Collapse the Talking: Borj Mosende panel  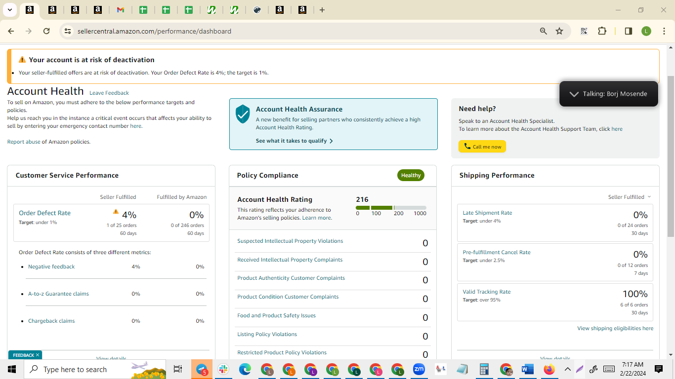[x=574, y=94]
